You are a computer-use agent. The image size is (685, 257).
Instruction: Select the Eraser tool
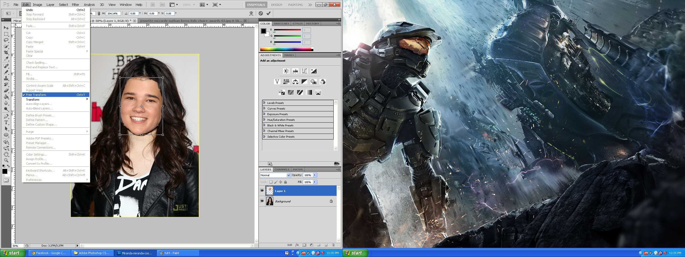coord(6,90)
